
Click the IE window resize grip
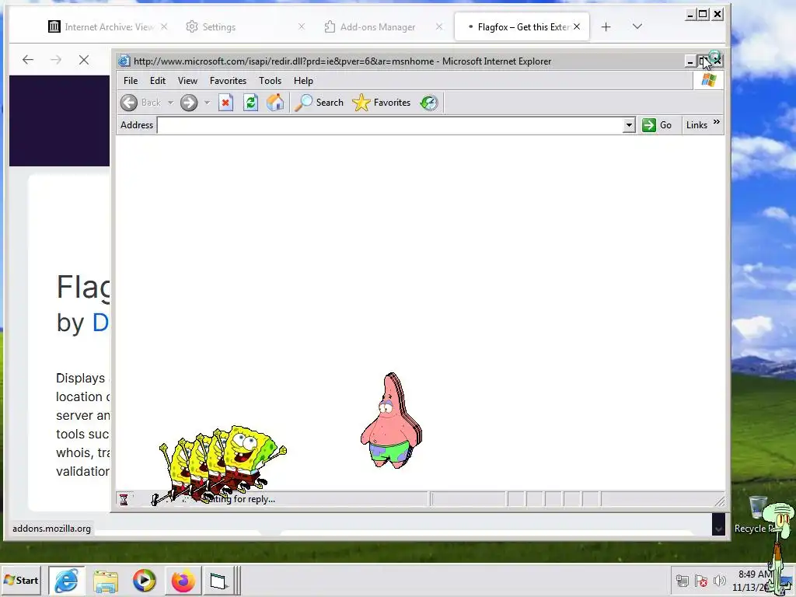pyautogui.click(x=719, y=501)
